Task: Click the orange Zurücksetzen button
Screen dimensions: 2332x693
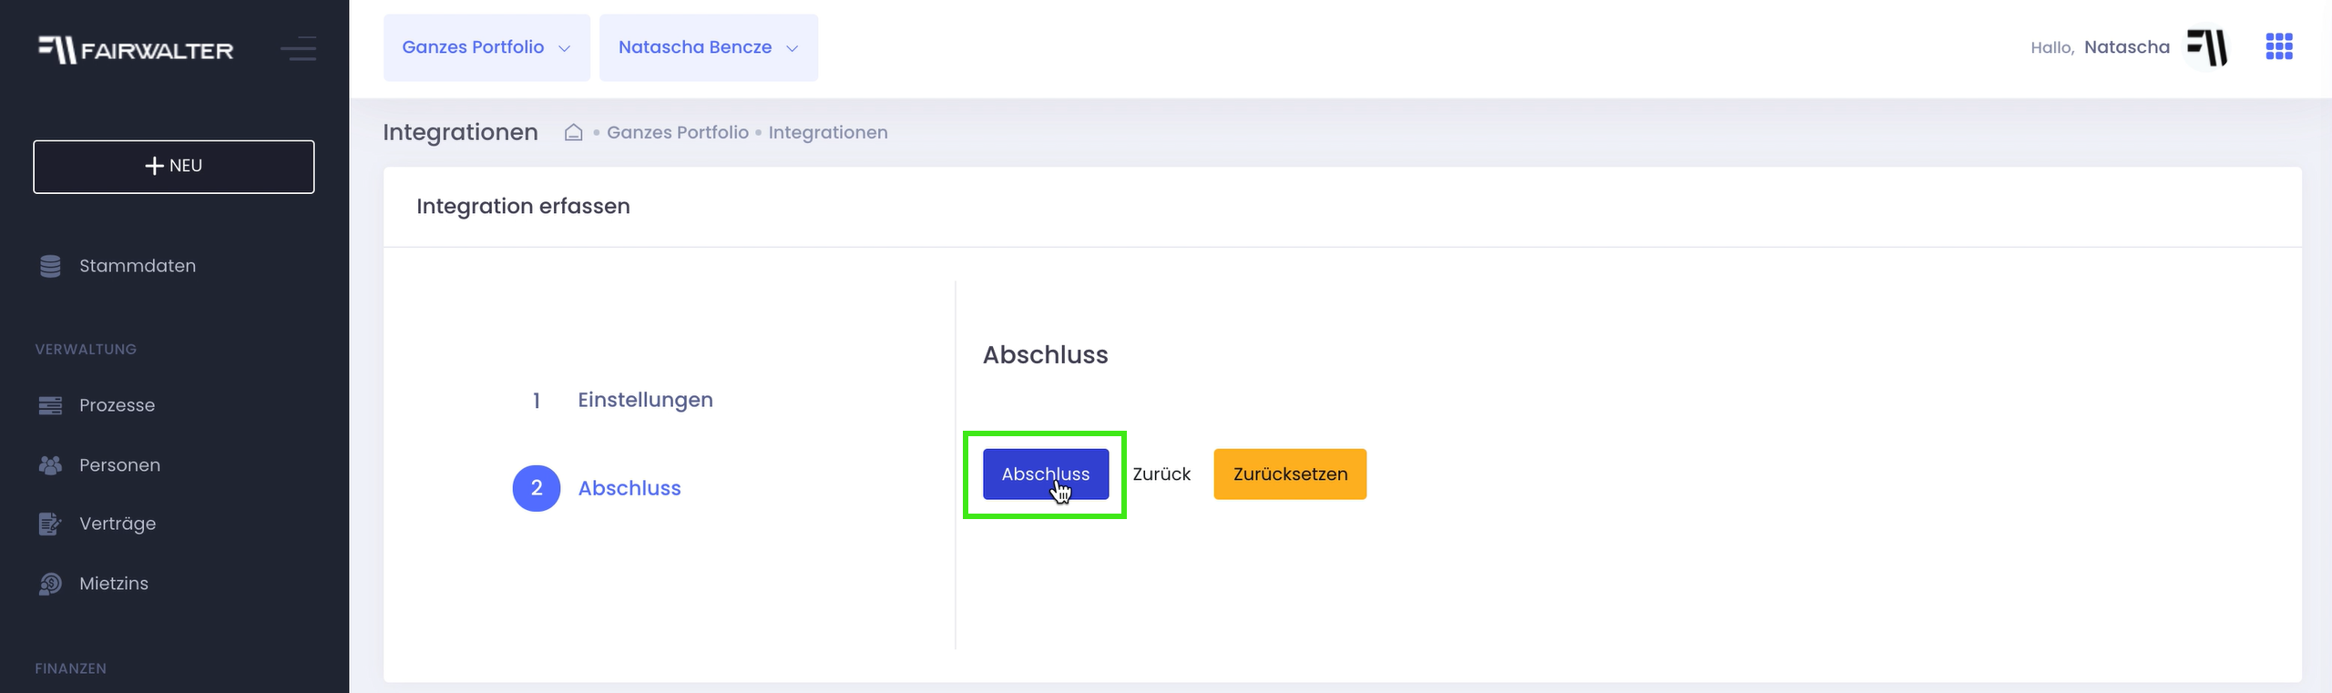Action: pos(1289,474)
